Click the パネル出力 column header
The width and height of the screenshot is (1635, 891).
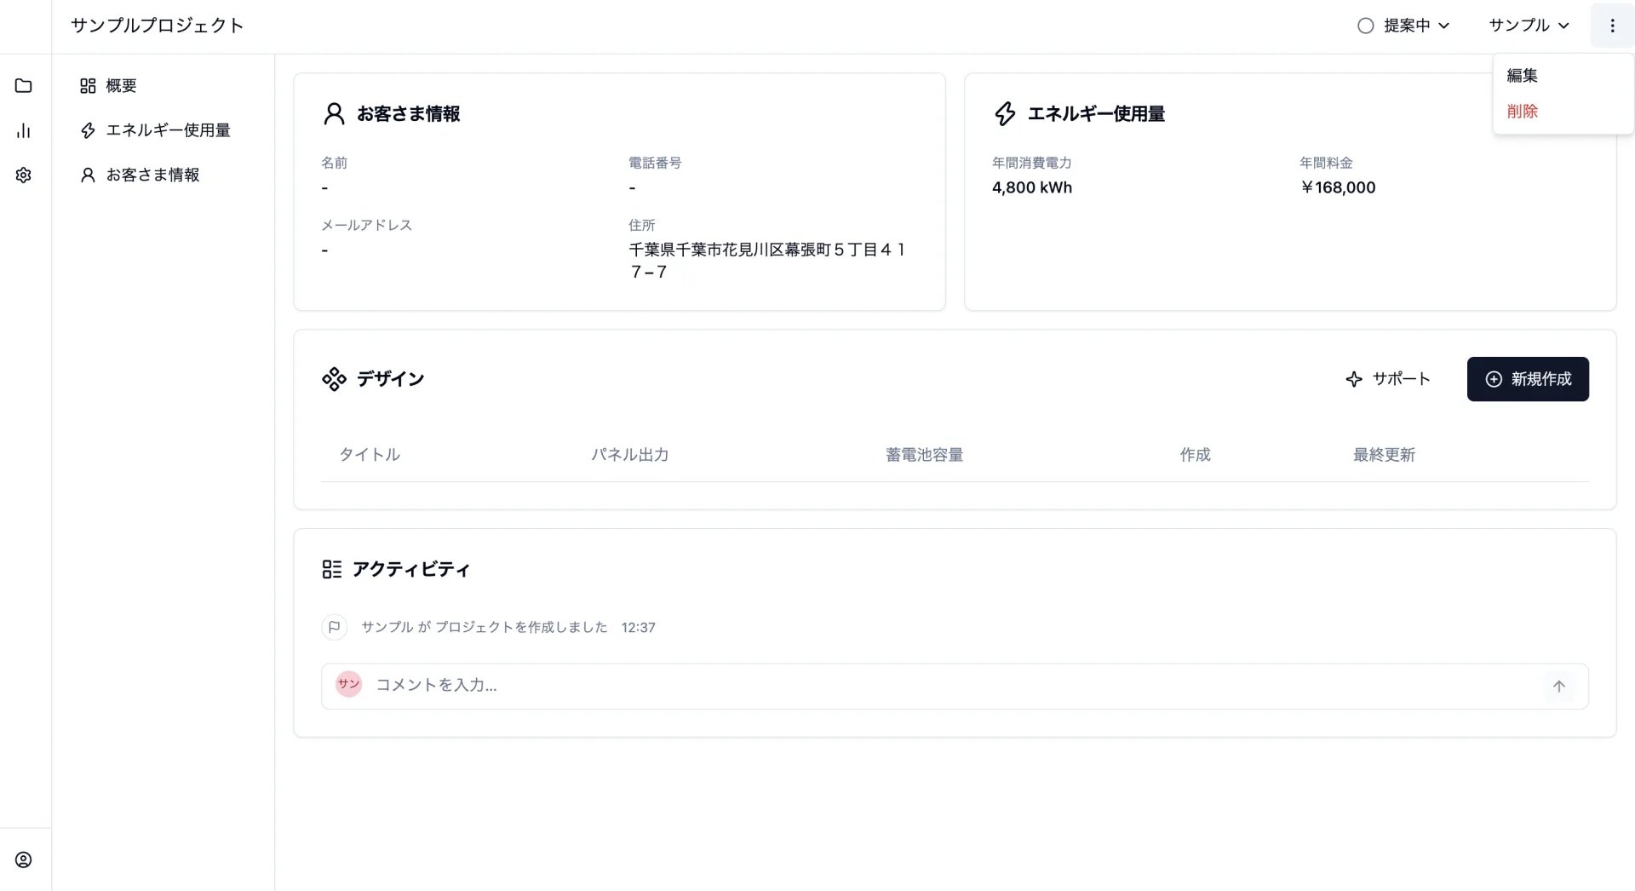pos(630,455)
